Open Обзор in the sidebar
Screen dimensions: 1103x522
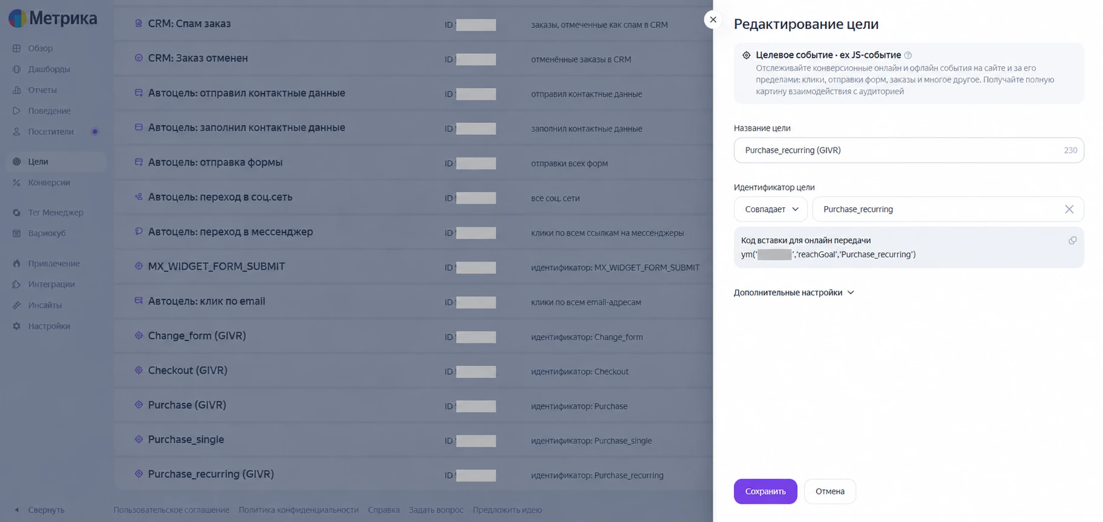(40, 48)
